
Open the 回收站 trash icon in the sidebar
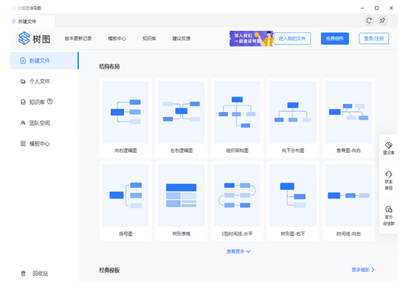23,273
